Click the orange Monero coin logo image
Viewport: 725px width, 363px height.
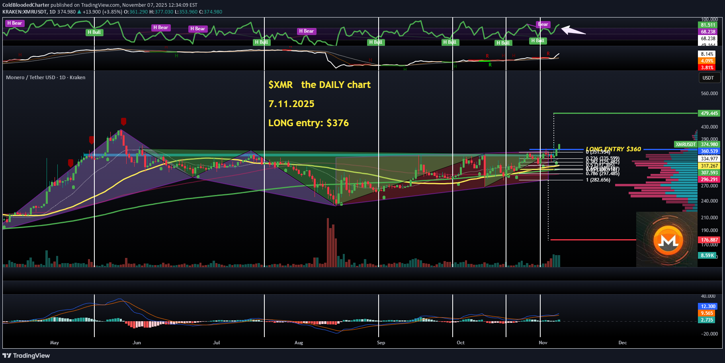click(x=668, y=240)
